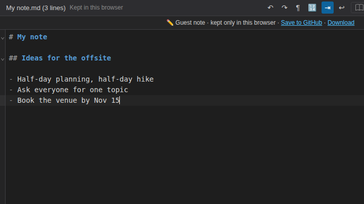The image size is (364, 204).
Task: Collapse the 'Ideas for the offsite' fold arrow
Action: [3, 59]
